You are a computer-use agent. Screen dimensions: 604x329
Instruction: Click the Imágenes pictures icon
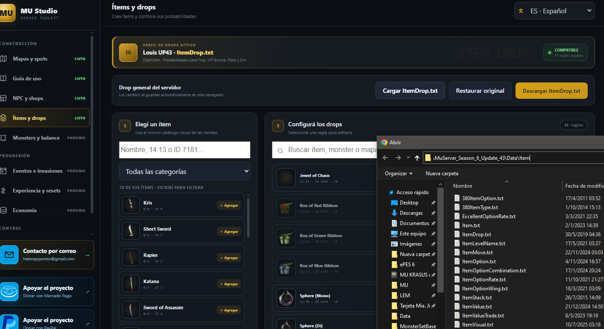[x=394, y=244]
